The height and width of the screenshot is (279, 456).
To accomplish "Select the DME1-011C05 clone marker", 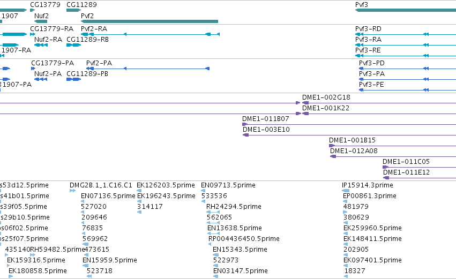I will (386, 167).
